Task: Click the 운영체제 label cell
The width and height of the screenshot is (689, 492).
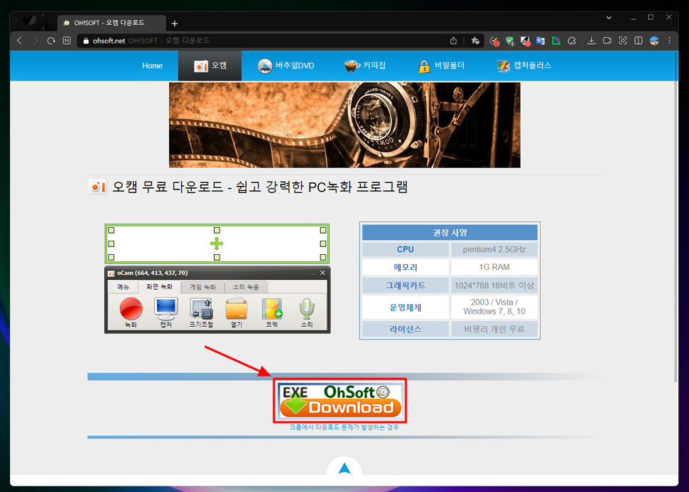Action: tap(405, 308)
